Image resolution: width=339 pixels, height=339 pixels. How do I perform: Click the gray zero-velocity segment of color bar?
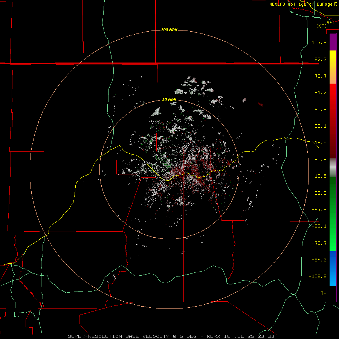click(x=333, y=168)
